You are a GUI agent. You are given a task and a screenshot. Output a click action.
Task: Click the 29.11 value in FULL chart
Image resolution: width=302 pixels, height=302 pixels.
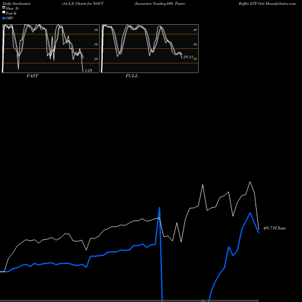(x=188, y=57)
